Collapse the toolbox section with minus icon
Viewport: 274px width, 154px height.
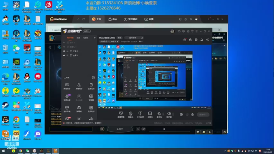coord(93,78)
